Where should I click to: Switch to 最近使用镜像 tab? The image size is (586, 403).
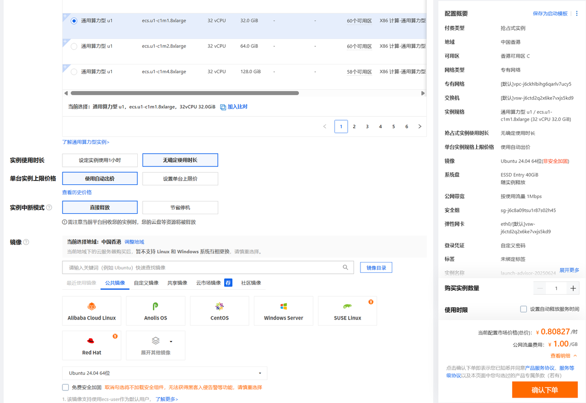pos(82,283)
